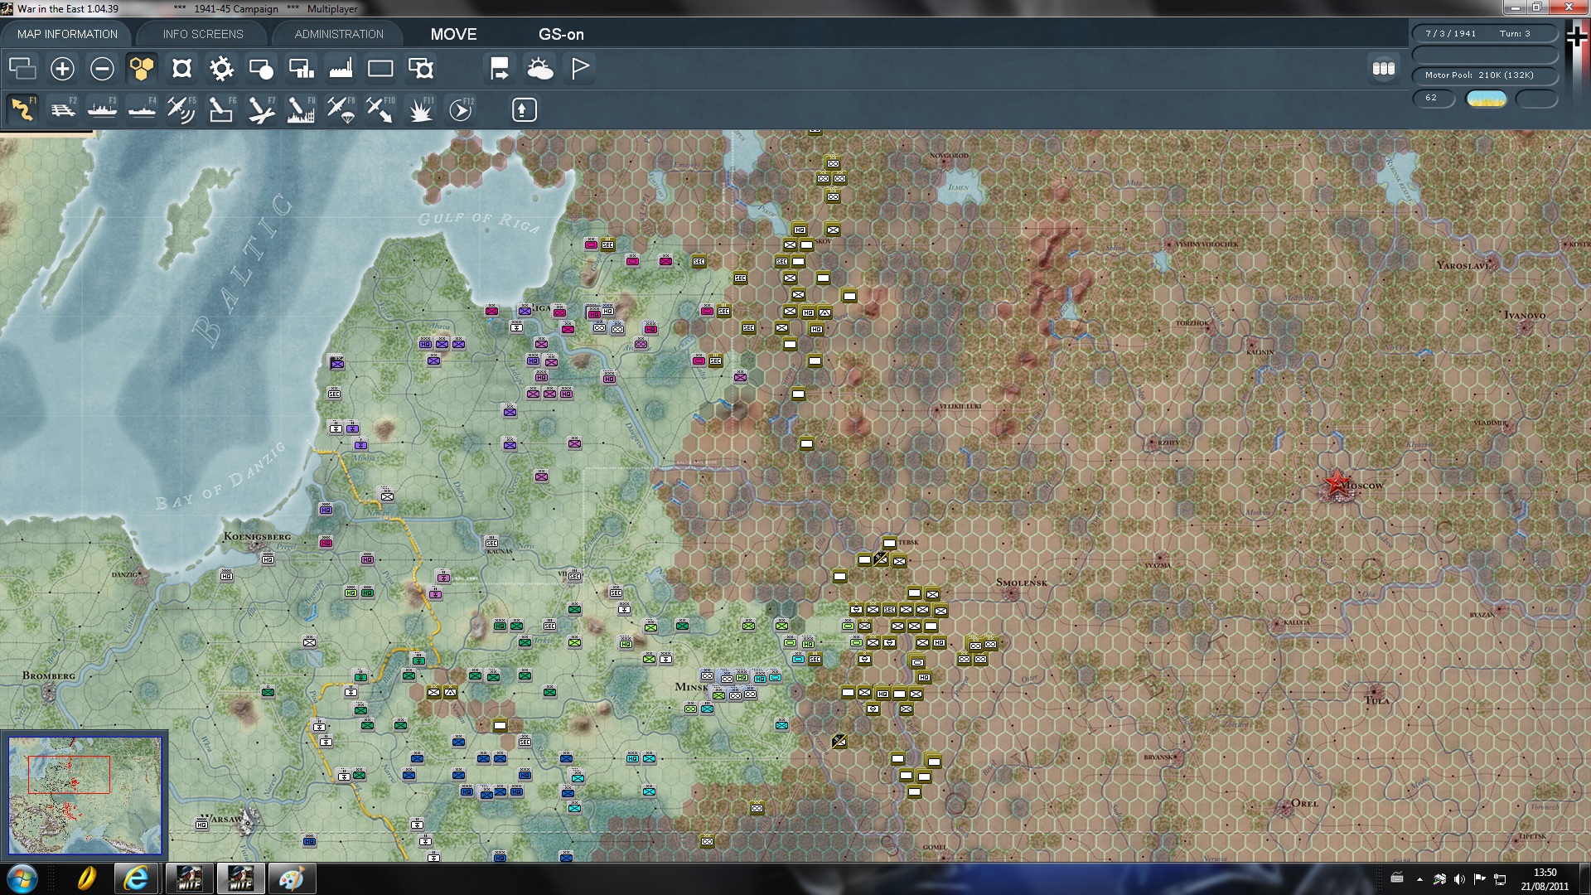Image resolution: width=1591 pixels, height=895 pixels.
Task: Open the MAP INFORMATION tab
Action: [67, 34]
